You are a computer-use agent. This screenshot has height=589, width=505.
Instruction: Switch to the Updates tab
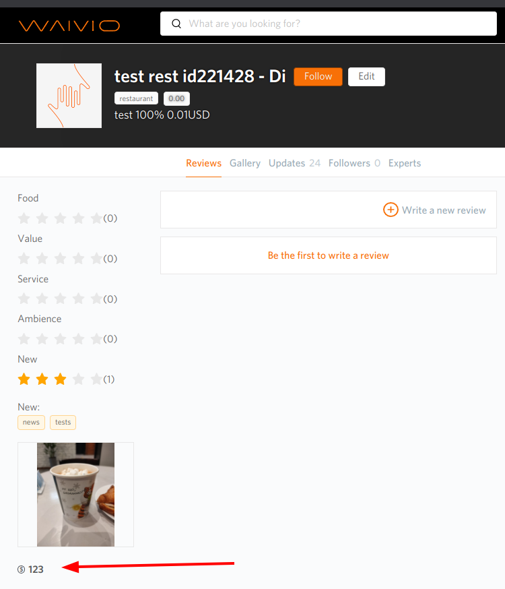294,163
